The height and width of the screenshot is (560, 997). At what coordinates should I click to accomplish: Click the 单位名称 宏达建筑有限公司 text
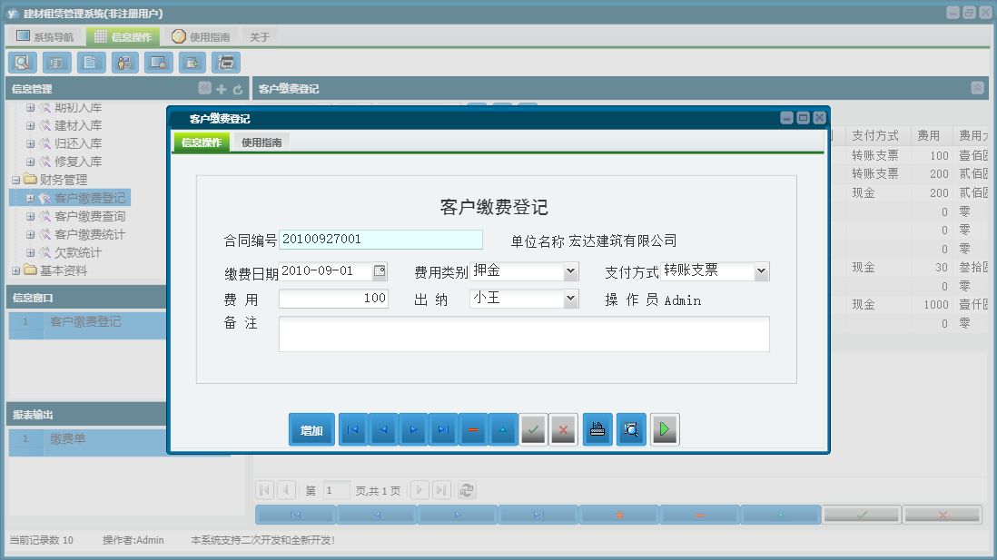coord(594,241)
